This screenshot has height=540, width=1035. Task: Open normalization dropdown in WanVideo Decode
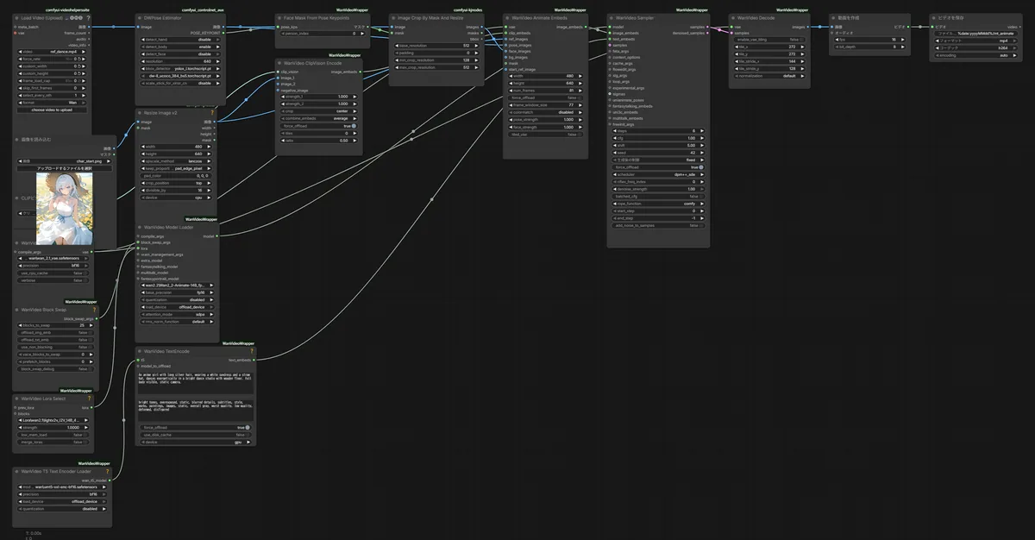coord(768,75)
